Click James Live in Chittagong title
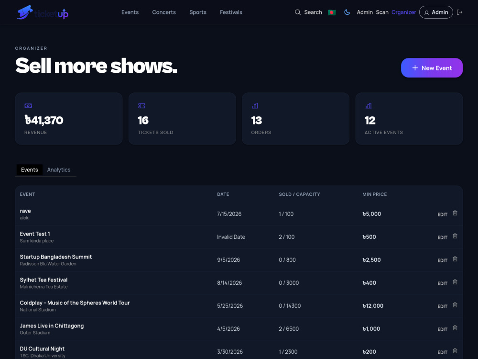 (x=52, y=325)
